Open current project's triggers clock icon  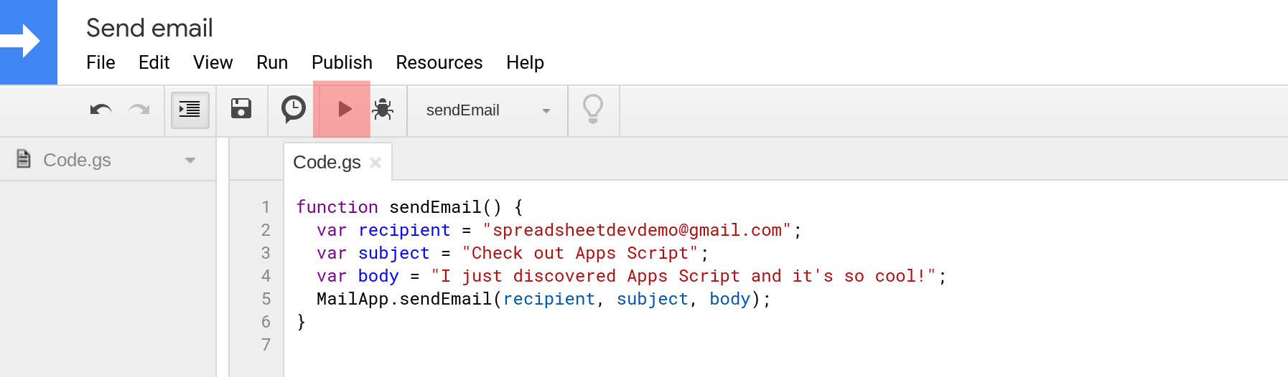(293, 110)
